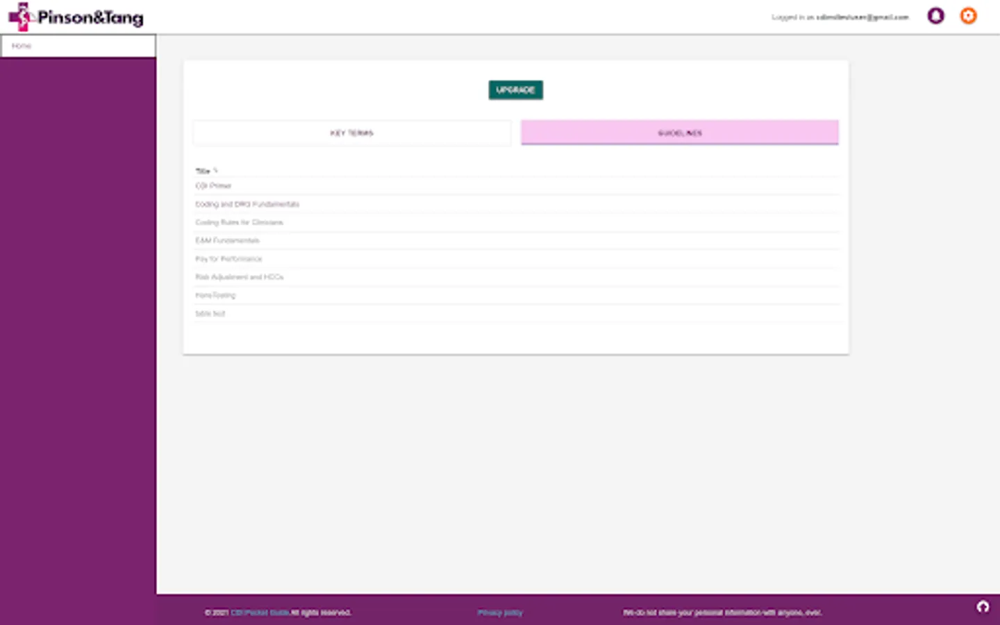This screenshot has width=1000, height=625.
Task: Open the Pay for Performance guideline
Action: (x=517, y=258)
